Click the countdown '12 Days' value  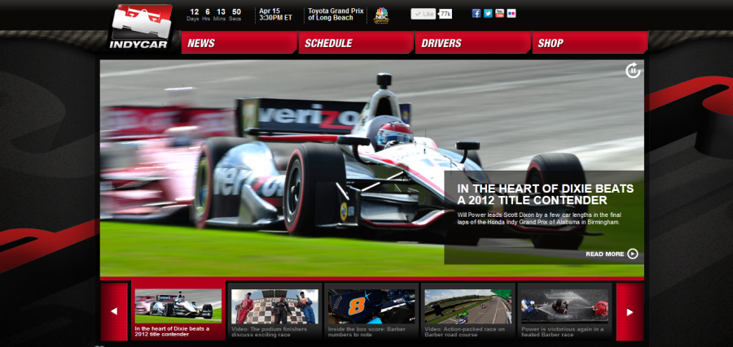tap(195, 15)
